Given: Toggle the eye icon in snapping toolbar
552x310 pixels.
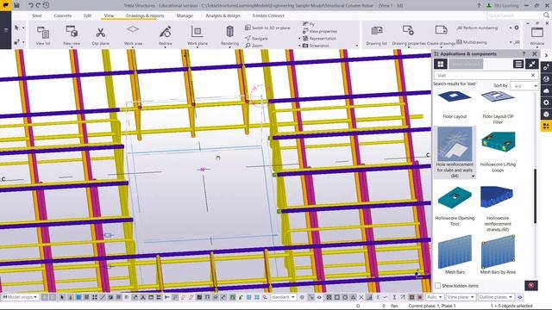Looking at the screenshot, I should pyautogui.click(x=319, y=297).
